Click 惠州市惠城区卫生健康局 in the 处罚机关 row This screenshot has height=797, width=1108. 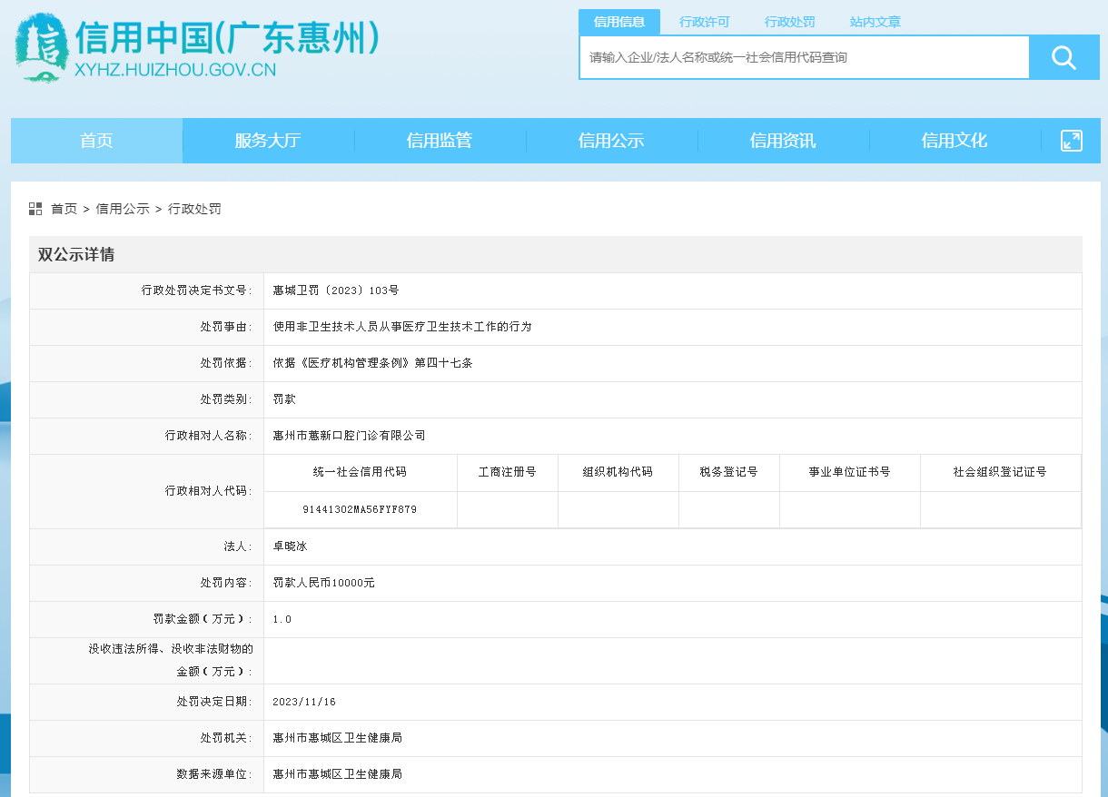coord(337,738)
